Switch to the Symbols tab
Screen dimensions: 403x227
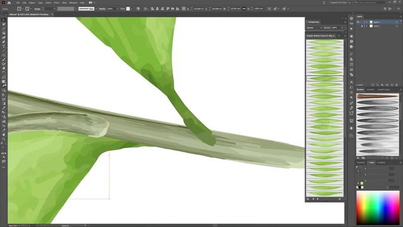(370, 90)
